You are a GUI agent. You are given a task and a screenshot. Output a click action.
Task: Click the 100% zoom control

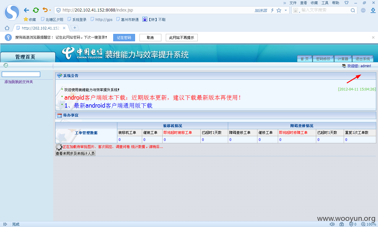tap(369, 224)
